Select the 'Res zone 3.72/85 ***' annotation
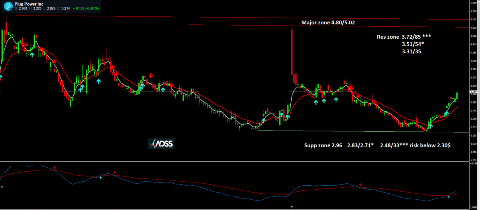Screen dimensions: 480x210 pyautogui.click(x=404, y=37)
